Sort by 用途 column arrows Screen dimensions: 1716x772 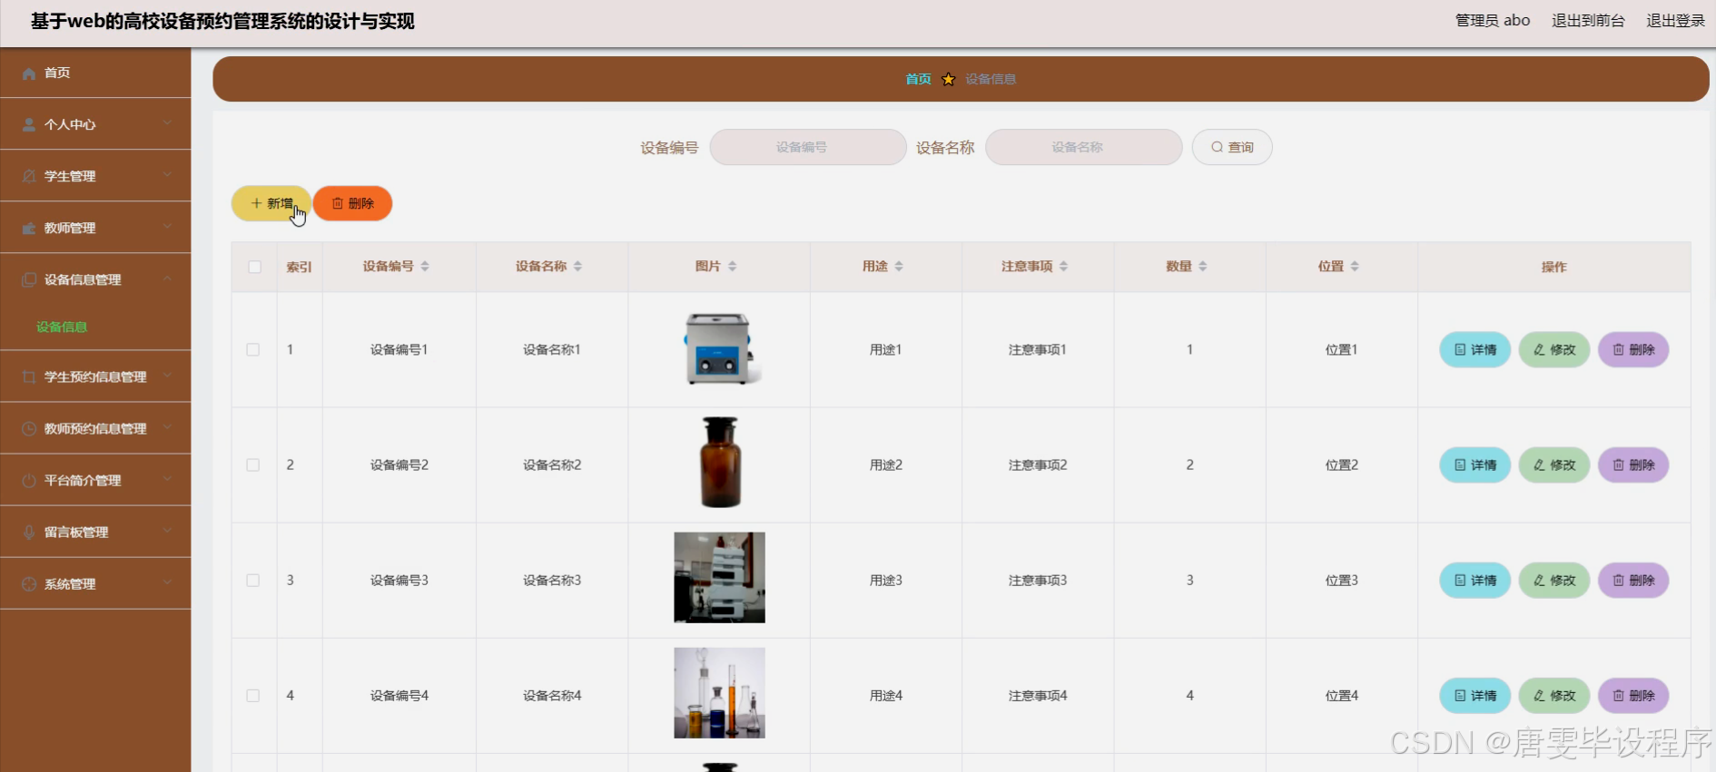[899, 266]
